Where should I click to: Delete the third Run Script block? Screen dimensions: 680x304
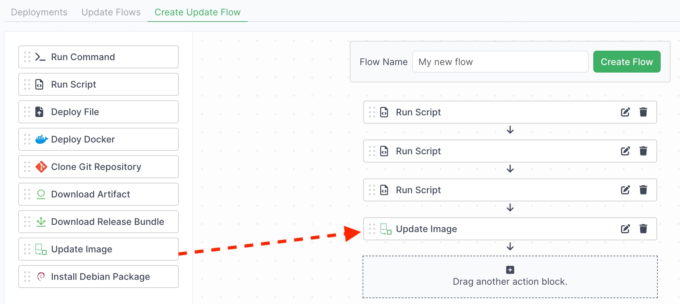(643, 190)
